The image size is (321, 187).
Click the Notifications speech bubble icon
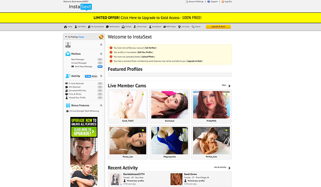click(x=108, y=27)
